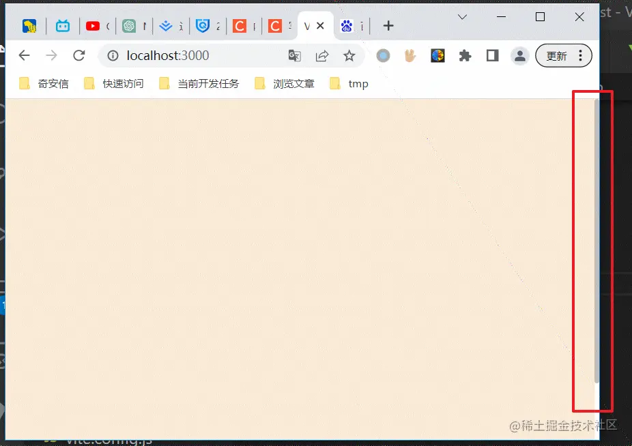Image resolution: width=632 pixels, height=446 pixels.
Task: Click the share icon in the address bar
Action: point(322,55)
